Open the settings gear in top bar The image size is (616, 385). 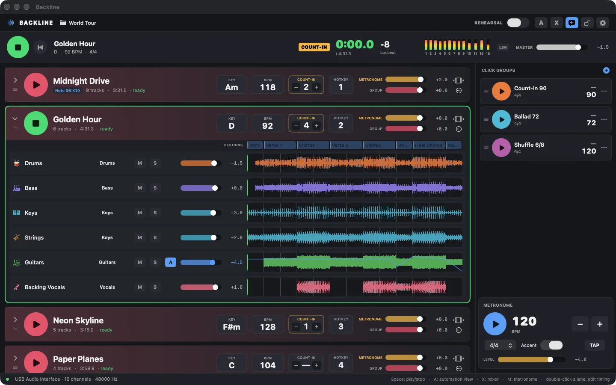tap(603, 23)
